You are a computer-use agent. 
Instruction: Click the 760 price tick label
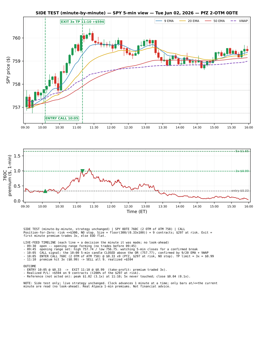tap(16, 38)
